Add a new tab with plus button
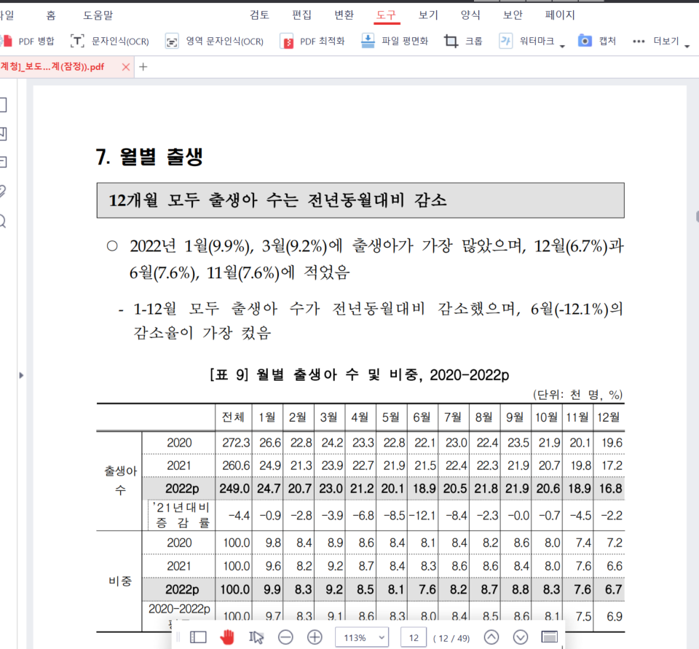The height and width of the screenshot is (649, 699). (143, 67)
